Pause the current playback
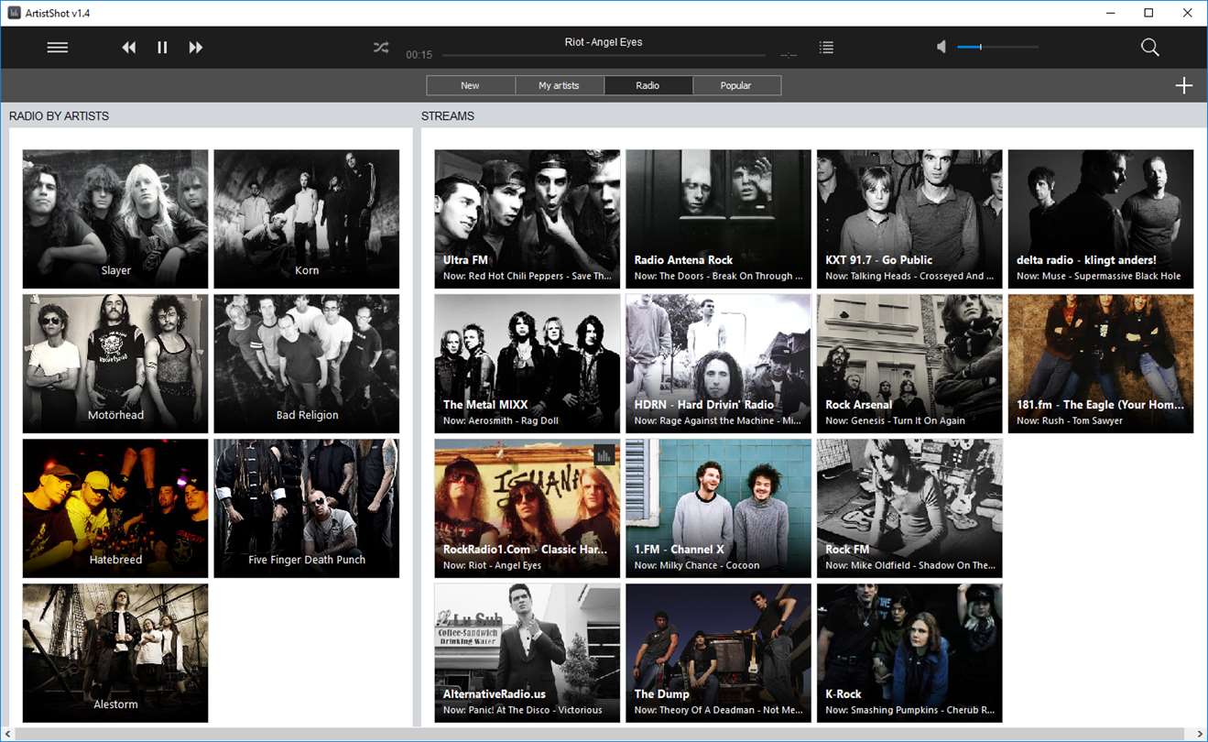The image size is (1208, 742). click(162, 48)
